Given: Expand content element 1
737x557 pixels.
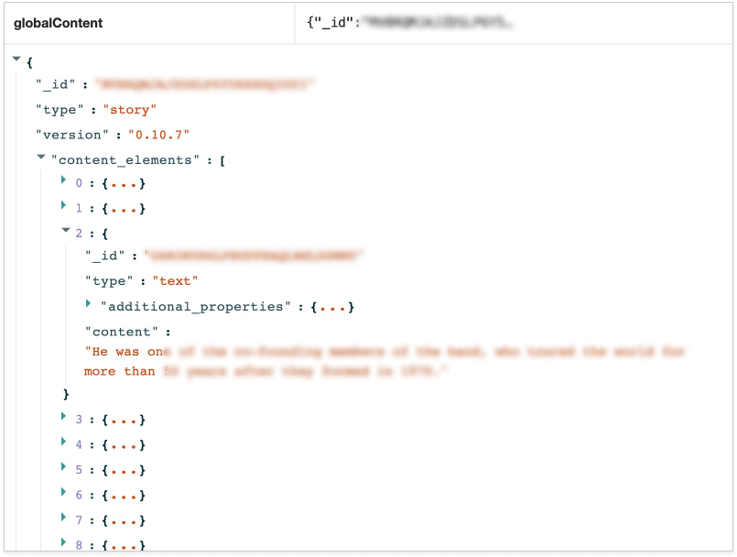Looking at the screenshot, I should pyautogui.click(x=63, y=205).
